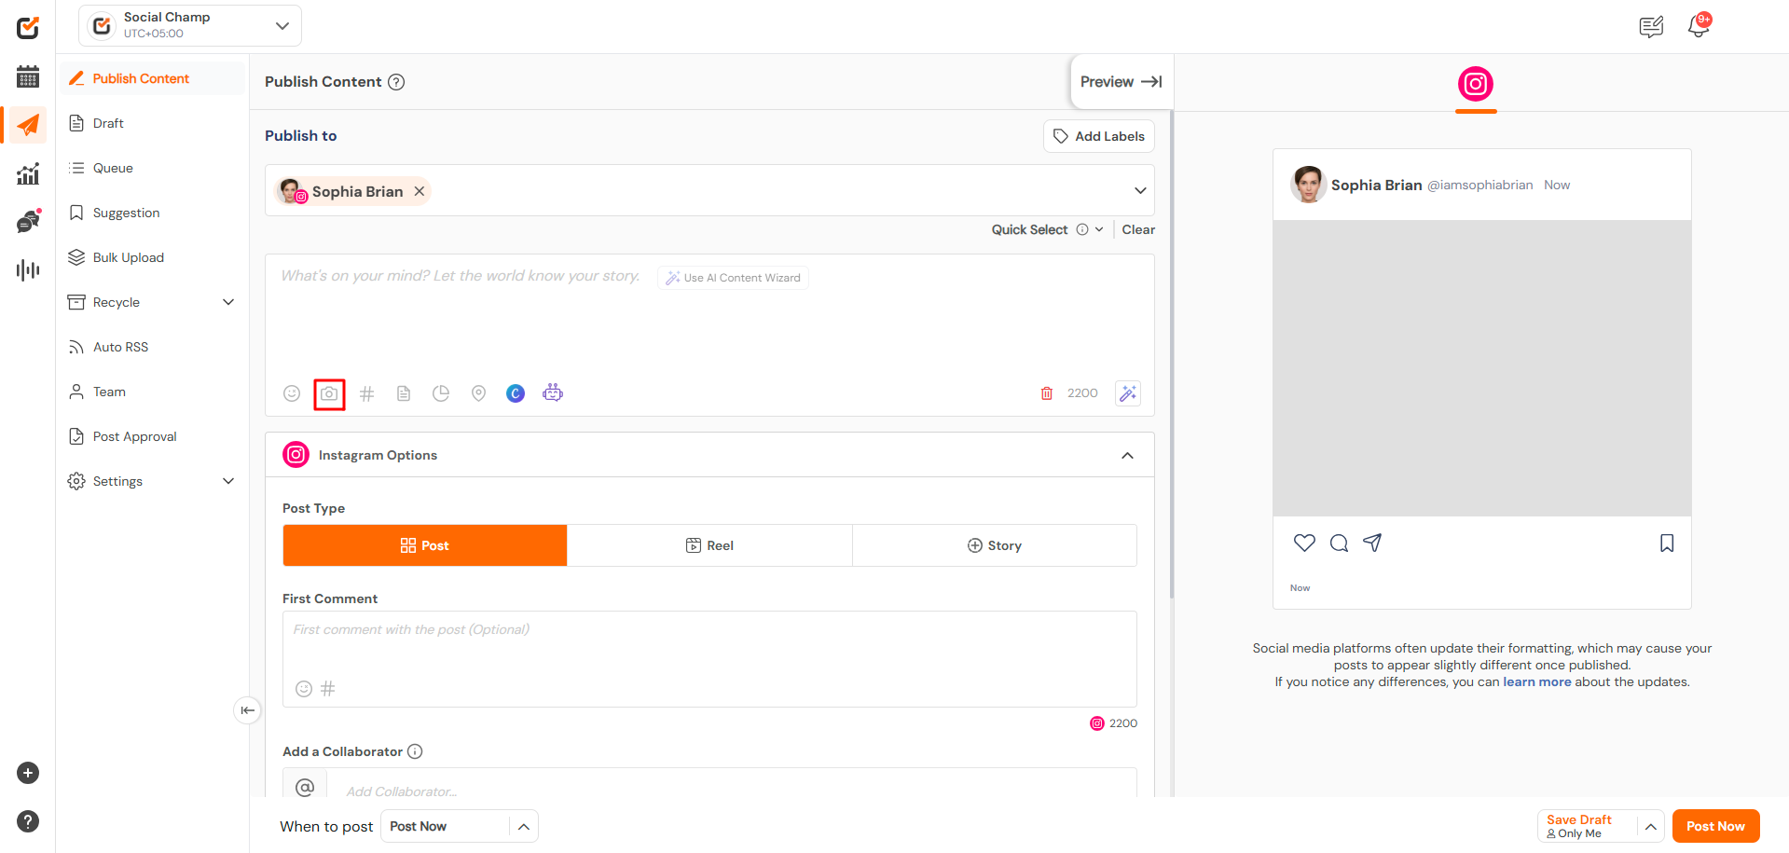The width and height of the screenshot is (1789, 853).
Task: Open the Quick Select dropdown
Action: click(1047, 229)
